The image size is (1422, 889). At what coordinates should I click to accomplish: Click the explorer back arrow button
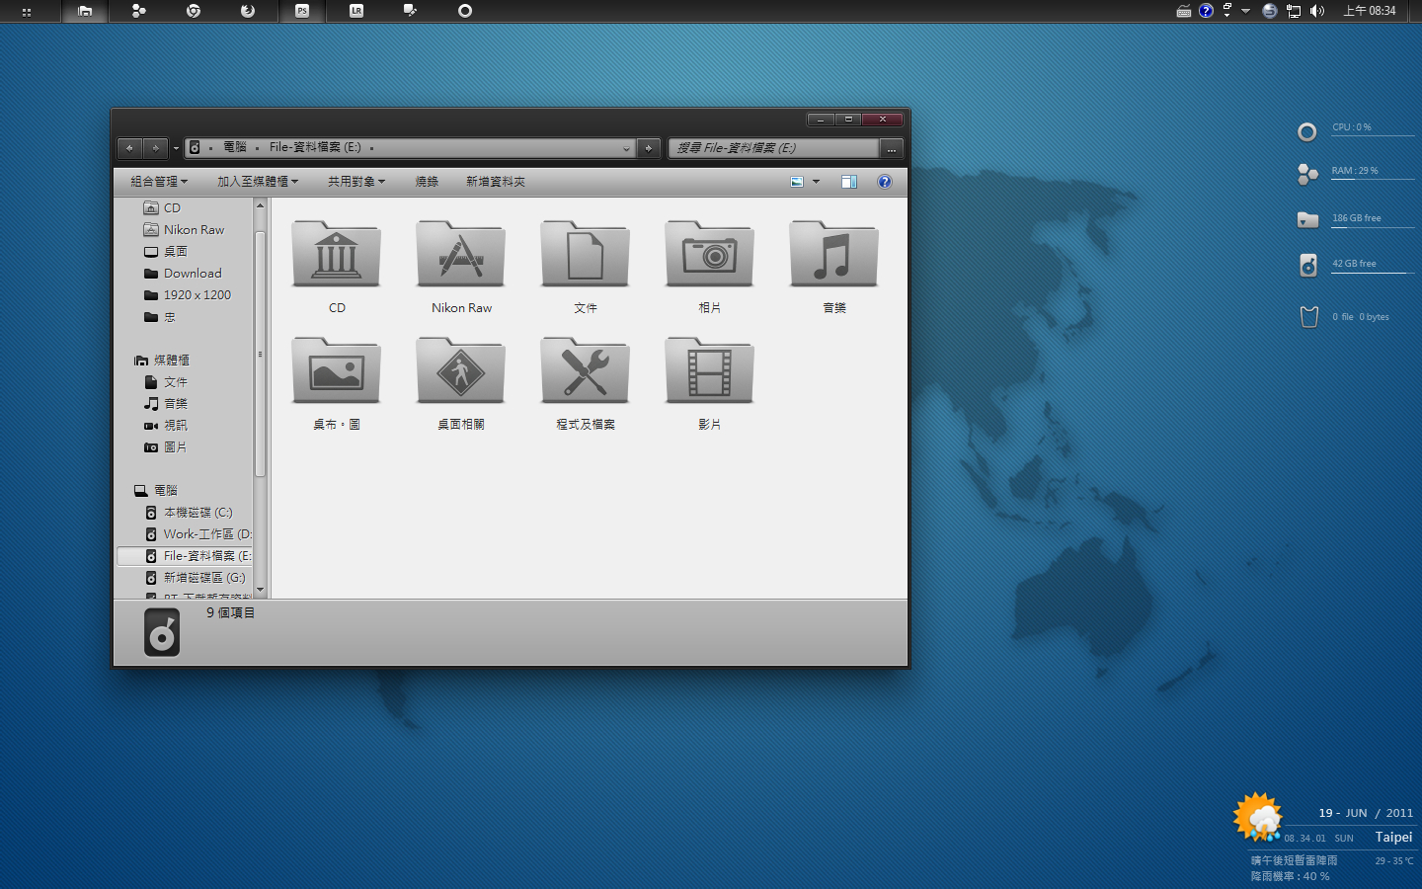pyautogui.click(x=129, y=148)
